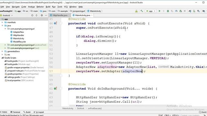Hide the project panel with minus icon
Screen dimensions: 207x116
coord(46,15)
